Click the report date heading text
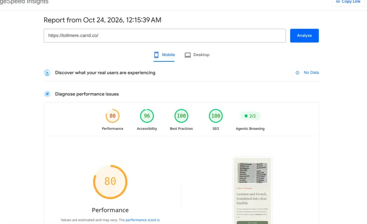Screen dimensions: 367x224 click(102, 20)
